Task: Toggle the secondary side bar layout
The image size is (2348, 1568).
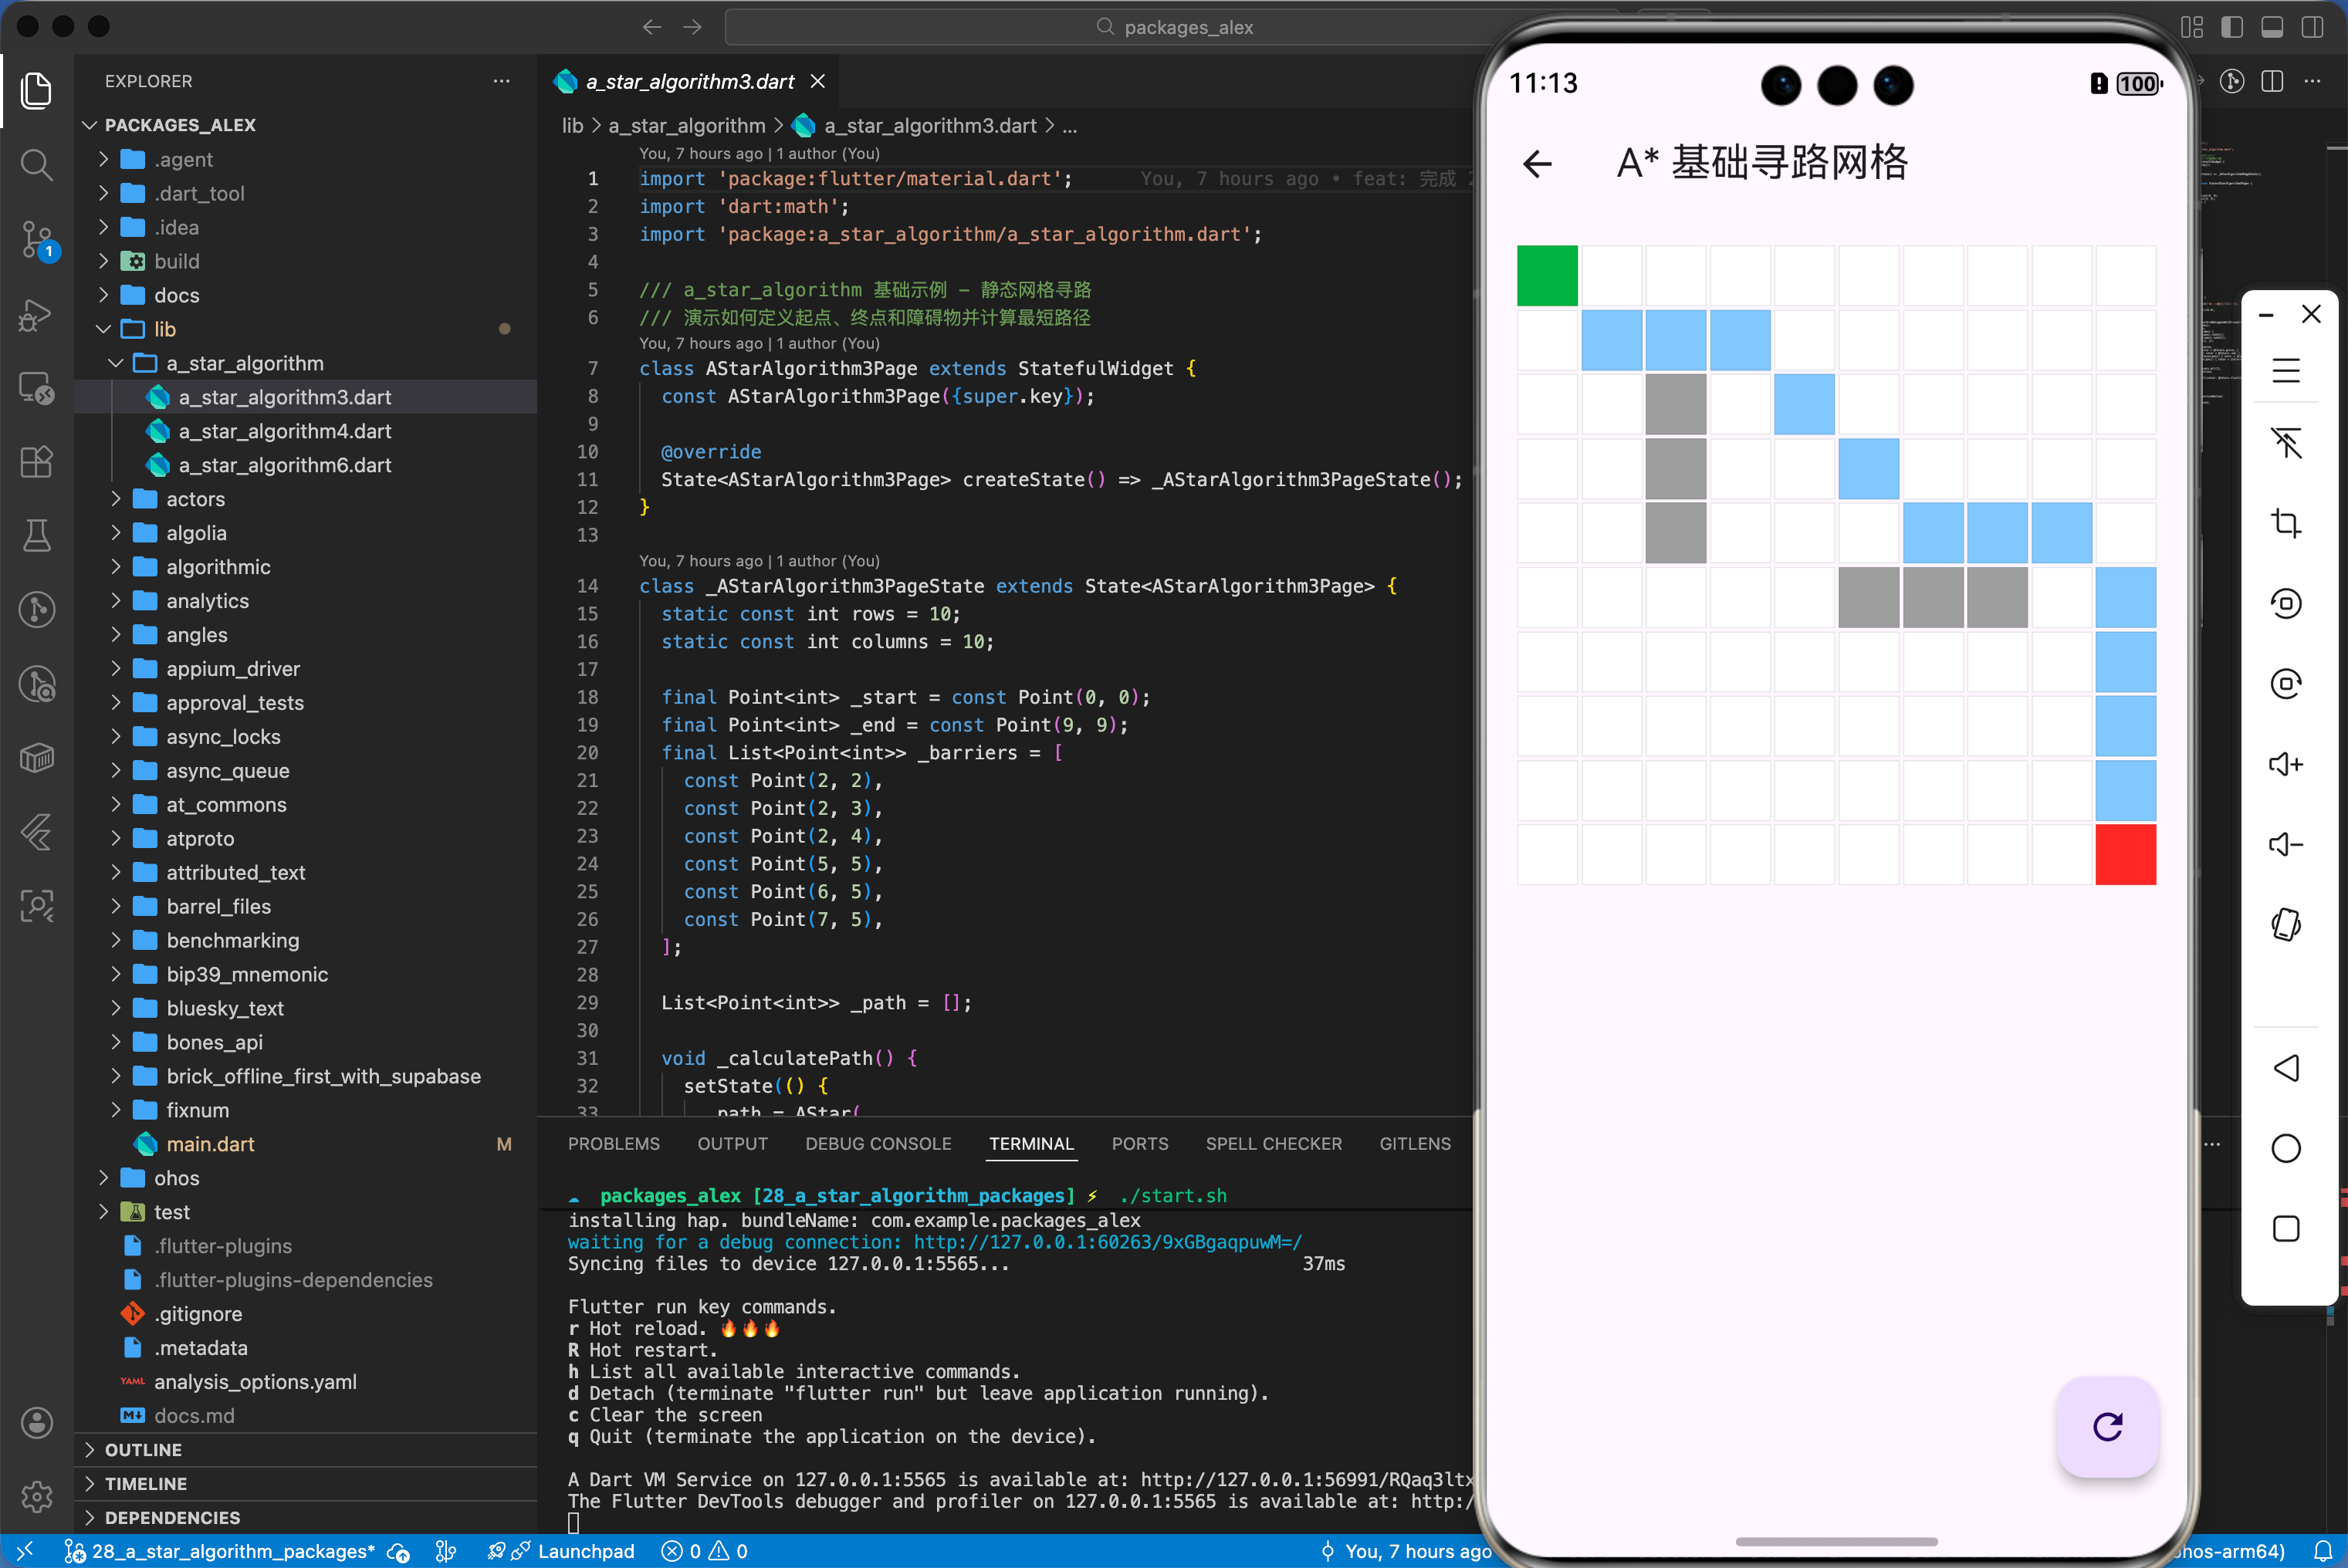Action: [x=2312, y=27]
